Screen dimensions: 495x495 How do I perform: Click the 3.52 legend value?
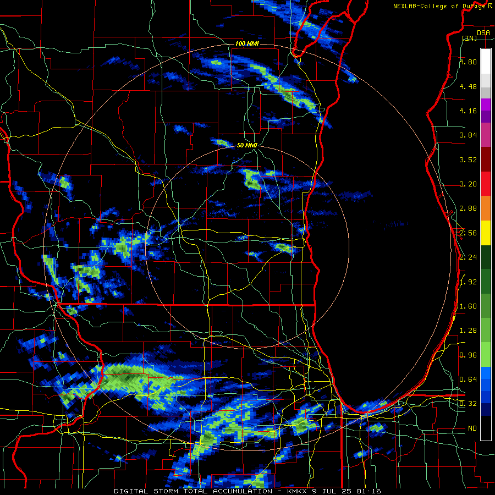click(x=468, y=159)
